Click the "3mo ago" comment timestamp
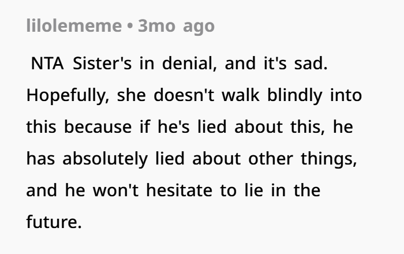This screenshot has width=404, height=254. pyautogui.click(x=176, y=26)
